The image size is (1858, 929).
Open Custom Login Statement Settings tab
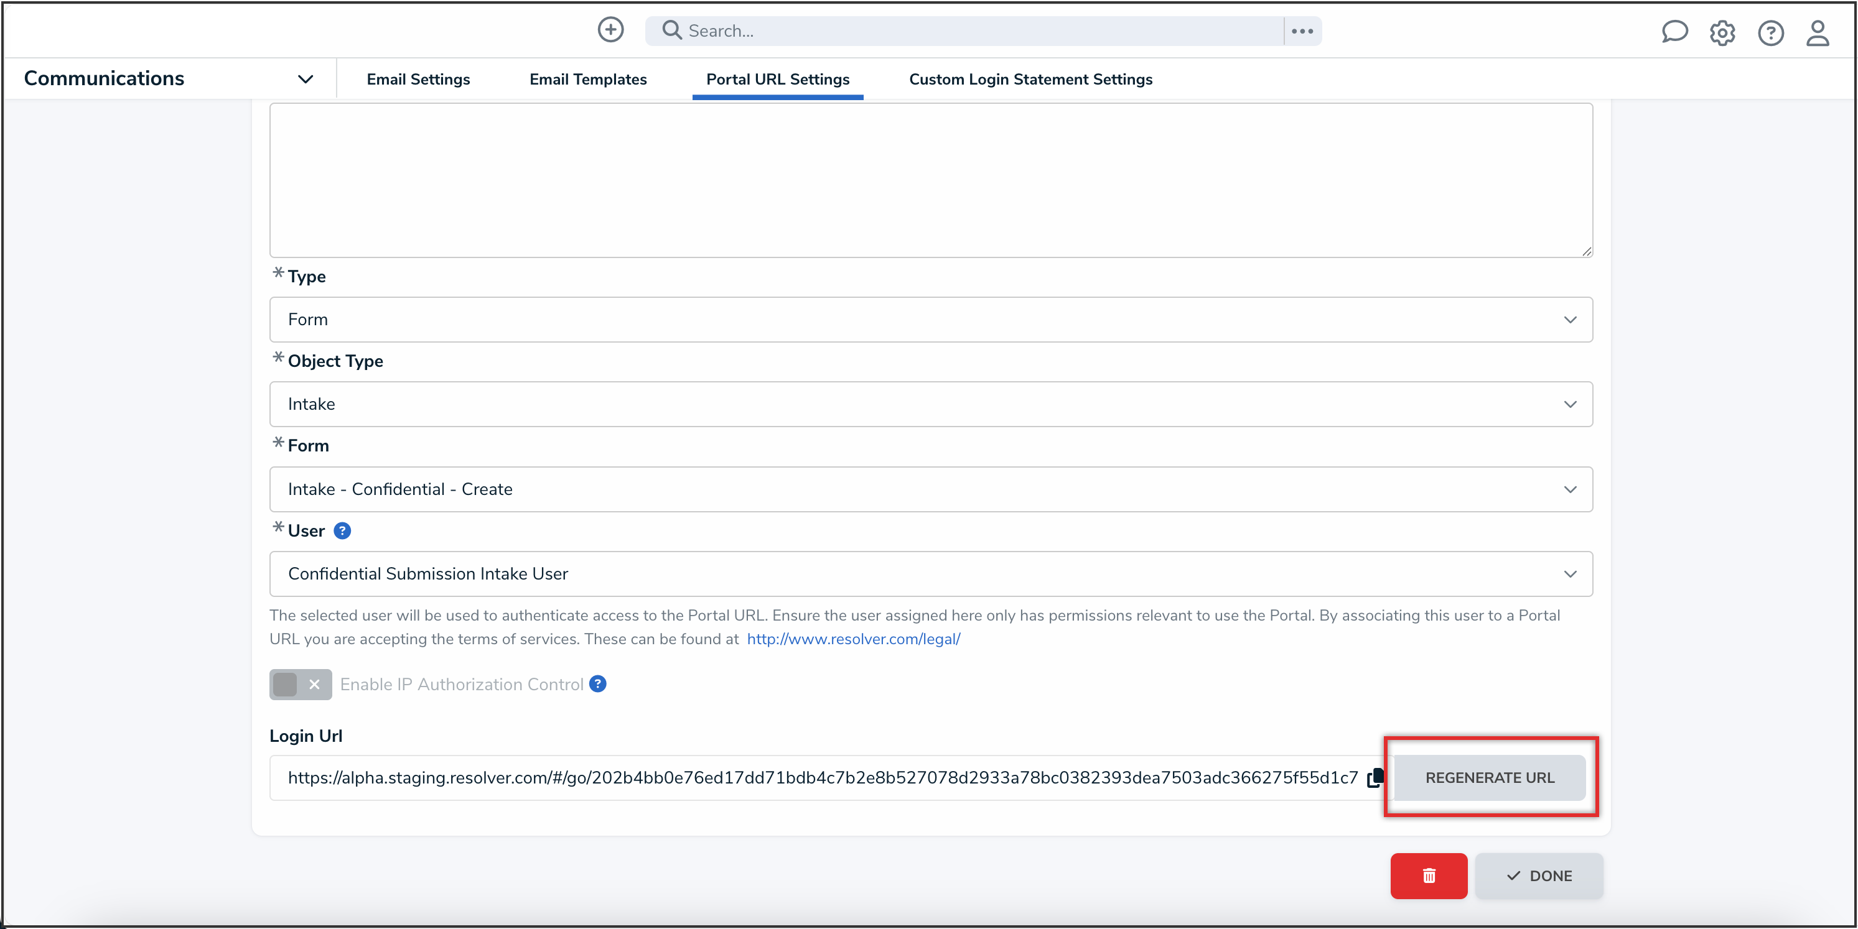click(x=1030, y=79)
